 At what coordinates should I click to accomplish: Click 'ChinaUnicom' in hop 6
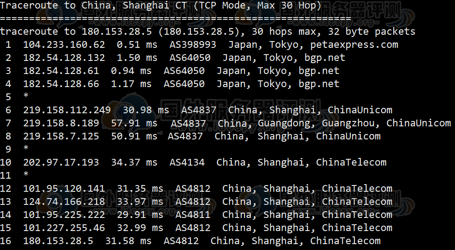[x=360, y=110]
